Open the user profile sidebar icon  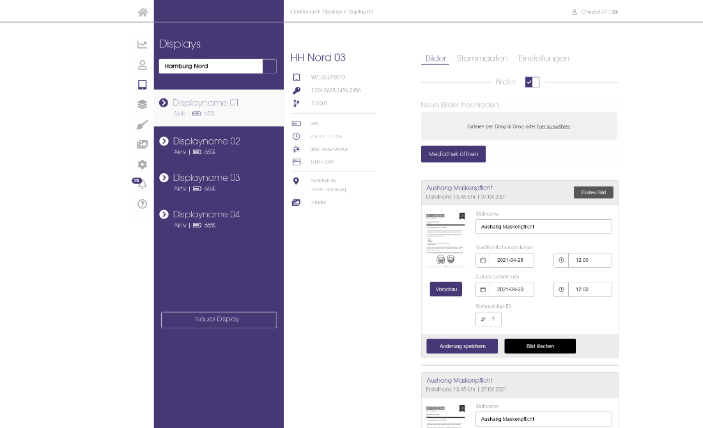142,65
